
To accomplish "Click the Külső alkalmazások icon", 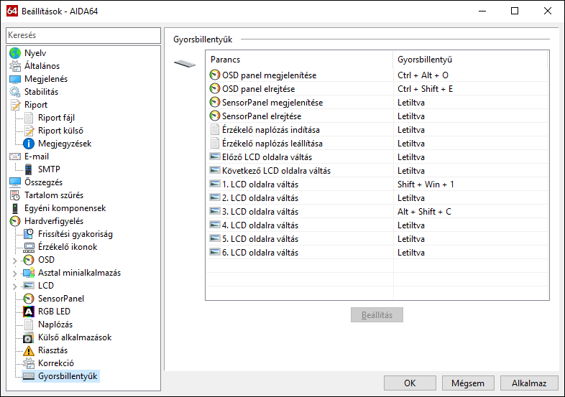I will tap(29, 337).
